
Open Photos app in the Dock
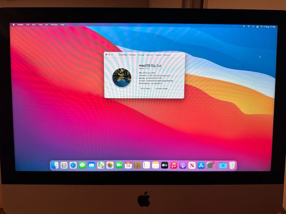[x=110, y=165]
